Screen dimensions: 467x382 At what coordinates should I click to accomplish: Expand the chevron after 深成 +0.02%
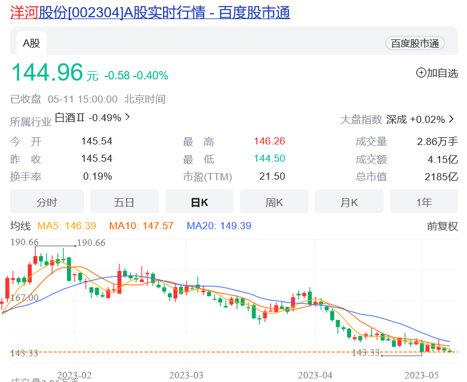pos(451,119)
